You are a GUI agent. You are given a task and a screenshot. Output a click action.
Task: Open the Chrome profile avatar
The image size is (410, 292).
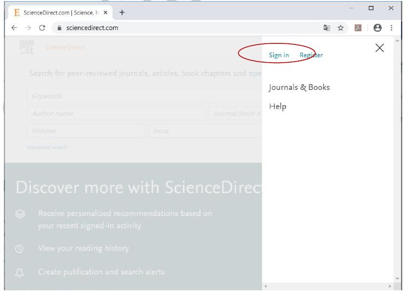pos(377,28)
